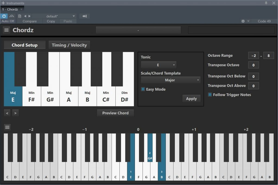
Task: Click the Octave Range lower value -2
Action: [254, 56]
